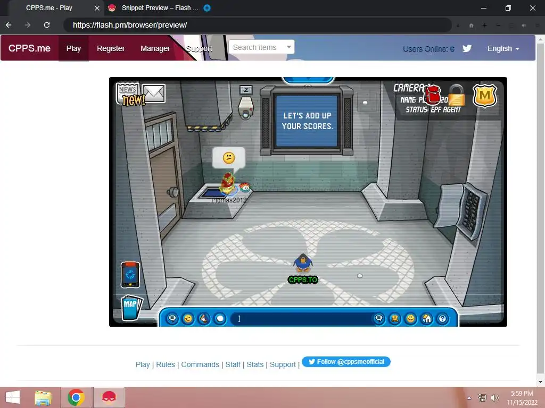Open File Explorer from taskbar

click(x=43, y=397)
